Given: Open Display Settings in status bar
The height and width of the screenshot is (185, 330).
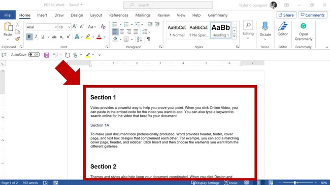Looking at the screenshot, I should [x=205, y=182].
